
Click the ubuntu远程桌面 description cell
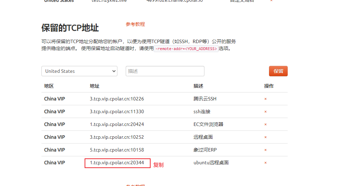click(211, 163)
